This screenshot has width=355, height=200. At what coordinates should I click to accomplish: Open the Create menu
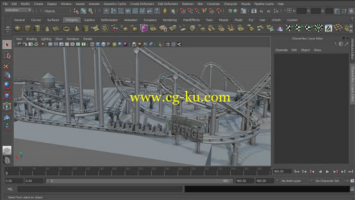38,4
